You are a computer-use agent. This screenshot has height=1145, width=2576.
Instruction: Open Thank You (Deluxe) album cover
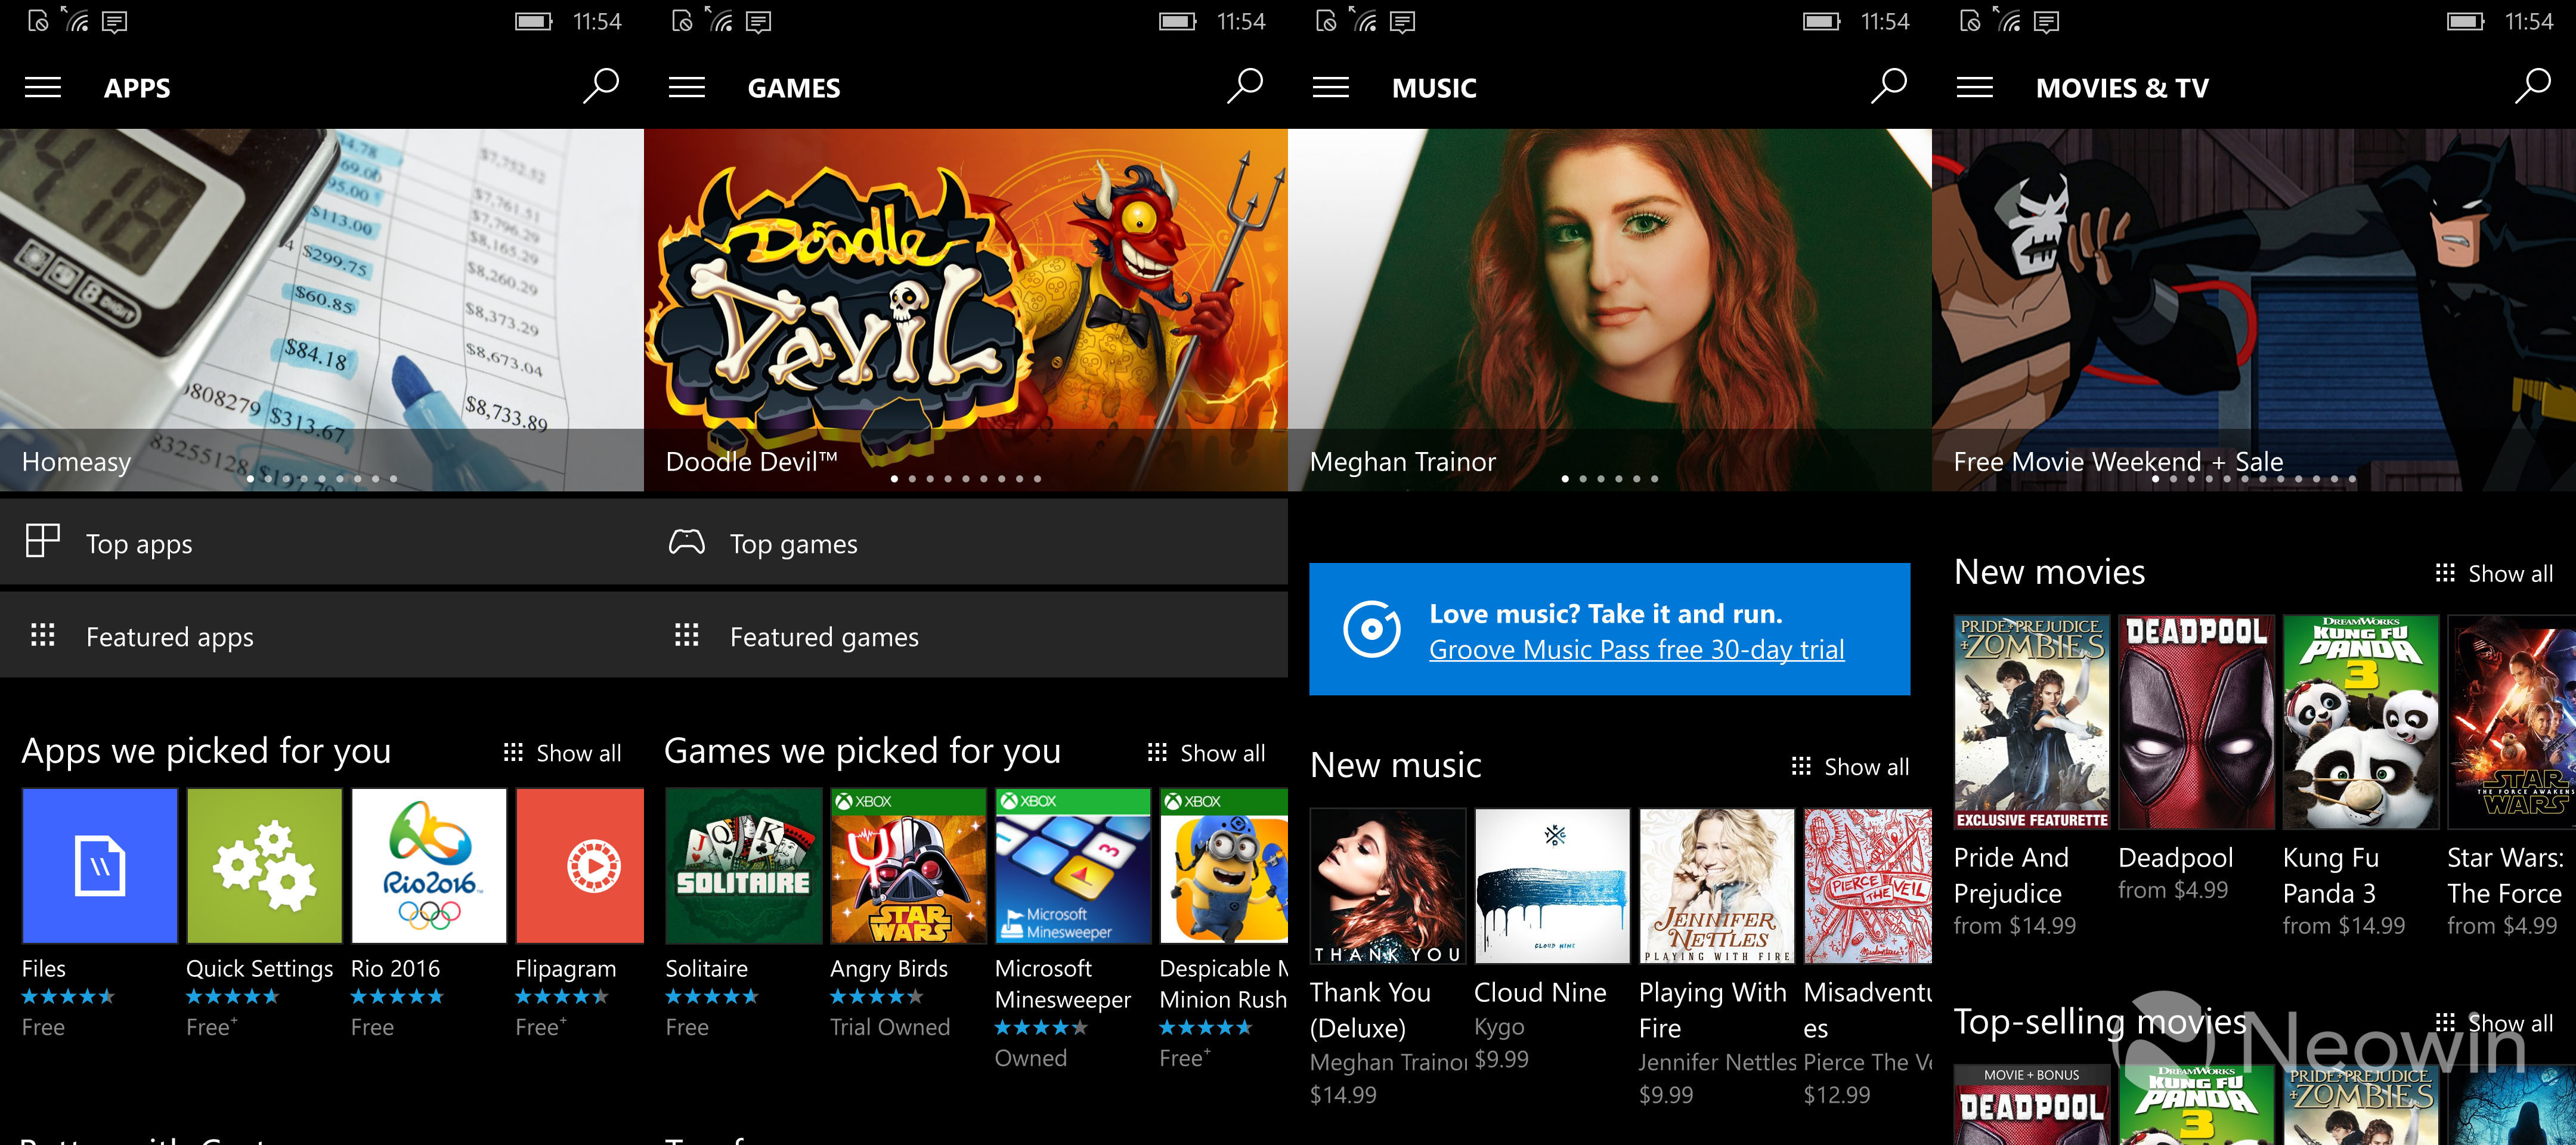pos(1388,886)
